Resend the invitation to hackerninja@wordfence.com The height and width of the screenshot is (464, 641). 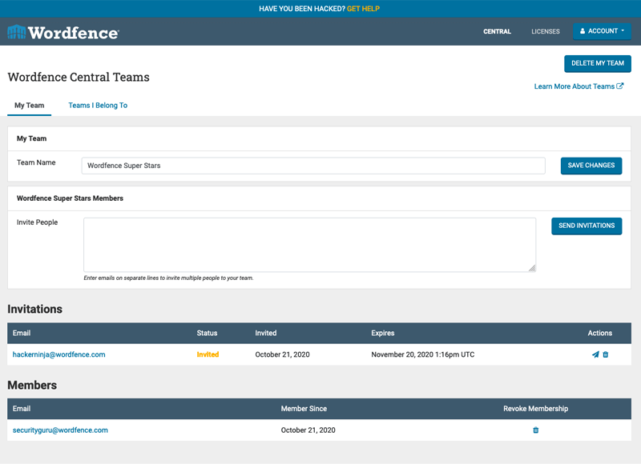[x=595, y=354]
